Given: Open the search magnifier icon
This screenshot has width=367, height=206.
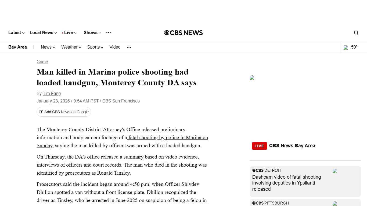Looking at the screenshot, I should 356,33.
